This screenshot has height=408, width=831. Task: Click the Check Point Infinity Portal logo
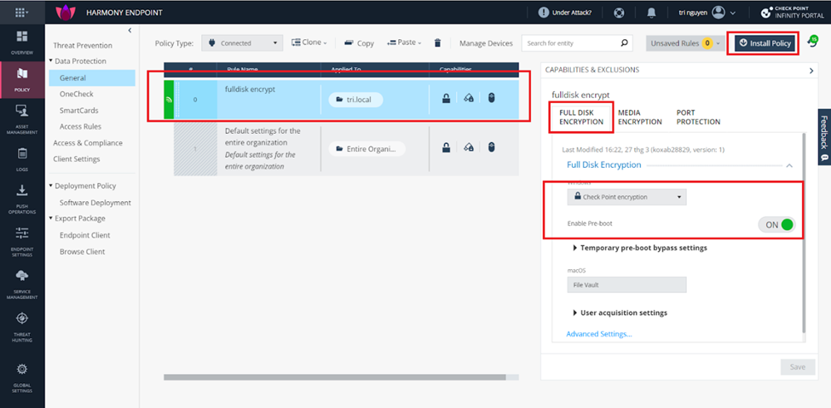click(793, 12)
